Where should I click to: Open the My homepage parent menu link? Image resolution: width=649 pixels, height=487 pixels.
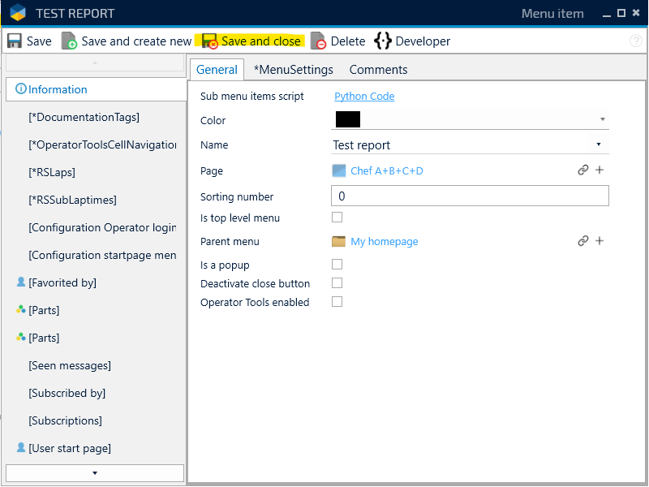click(384, 241)
